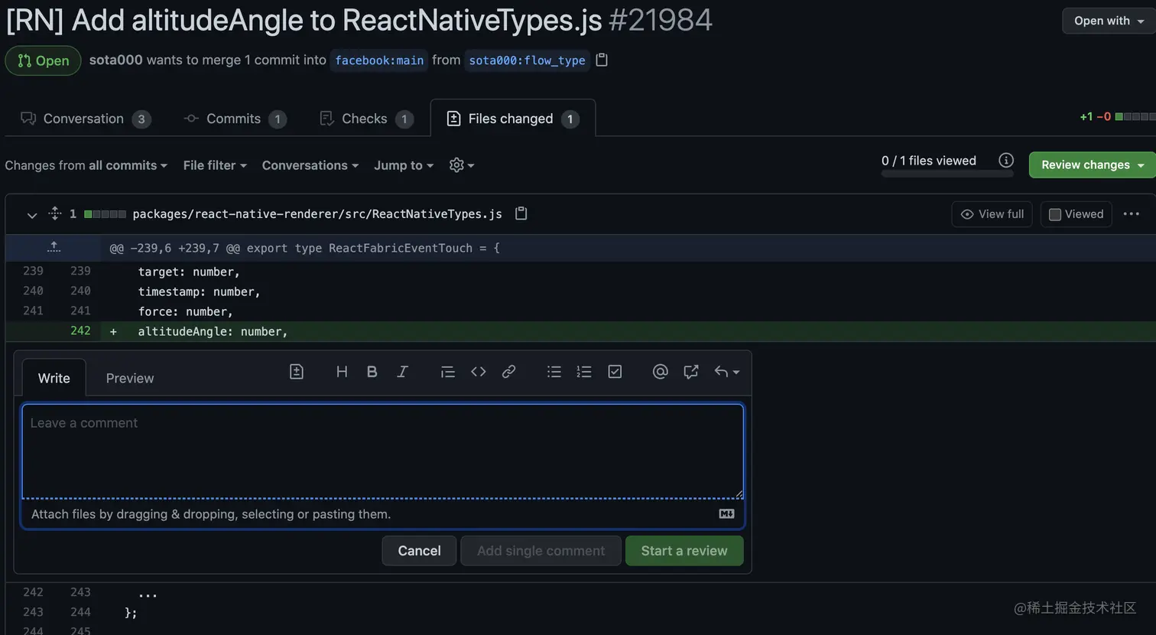
Task: Open the saved replies dropdown
Action: tap(727, 372)
